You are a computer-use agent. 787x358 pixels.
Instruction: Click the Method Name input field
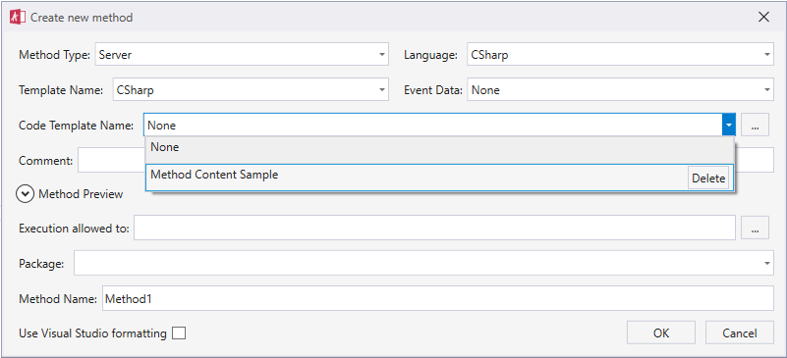pos(437,298)
